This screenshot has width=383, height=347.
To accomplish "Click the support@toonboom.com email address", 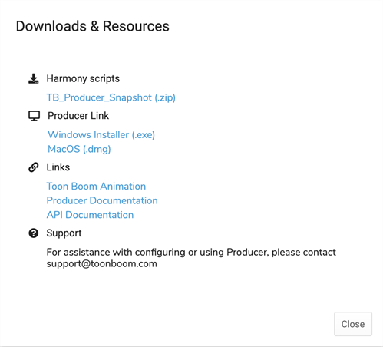I will (x=102, y=263).
